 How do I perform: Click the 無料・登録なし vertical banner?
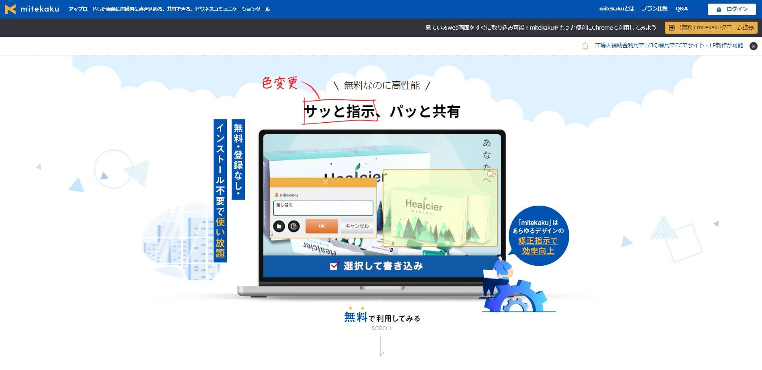coord(238,160)
